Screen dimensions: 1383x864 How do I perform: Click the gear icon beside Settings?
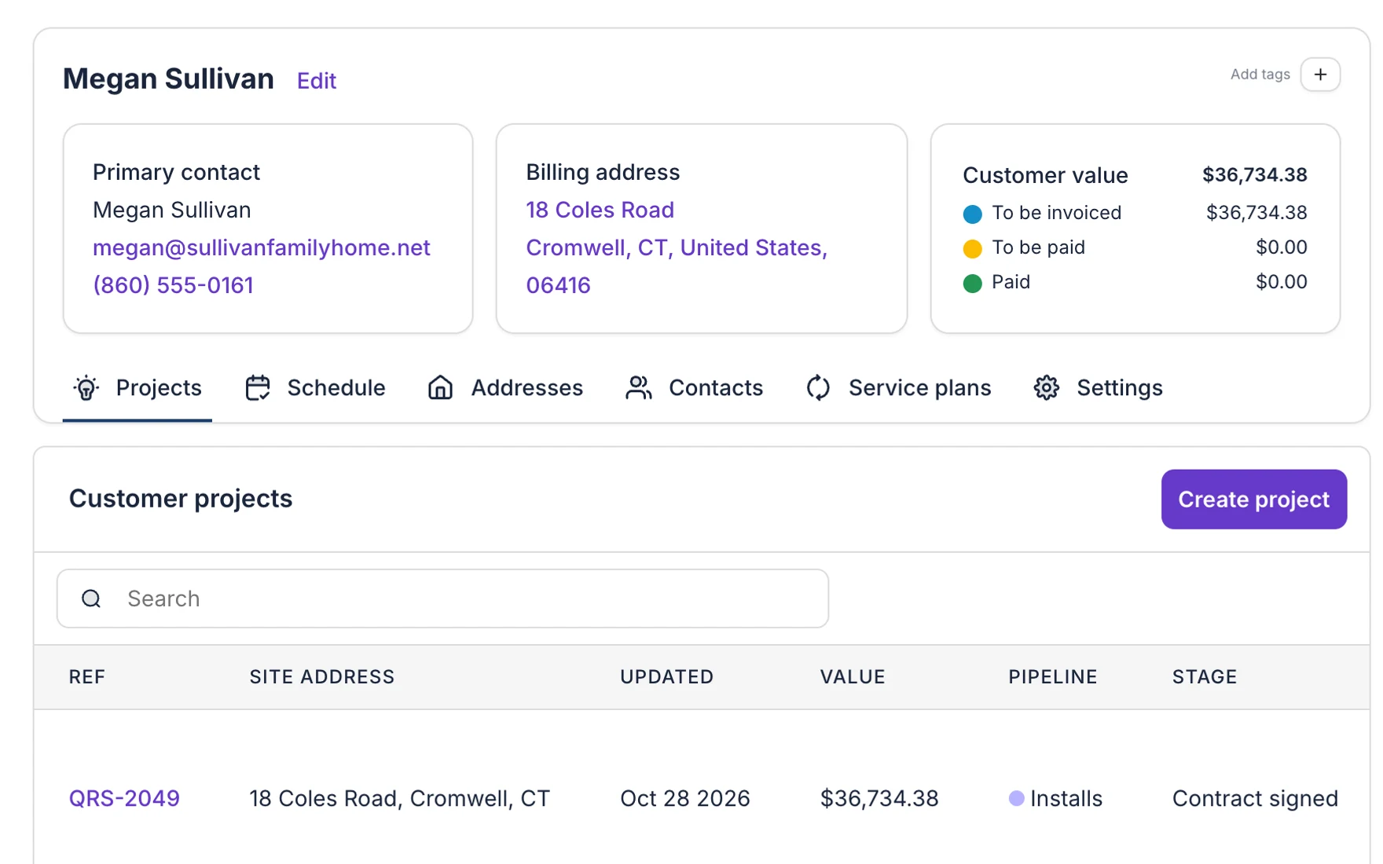(x=1047, y=388)
